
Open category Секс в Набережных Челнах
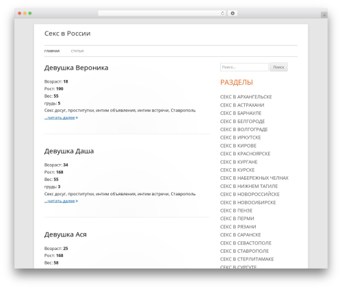tap(254, 178)
